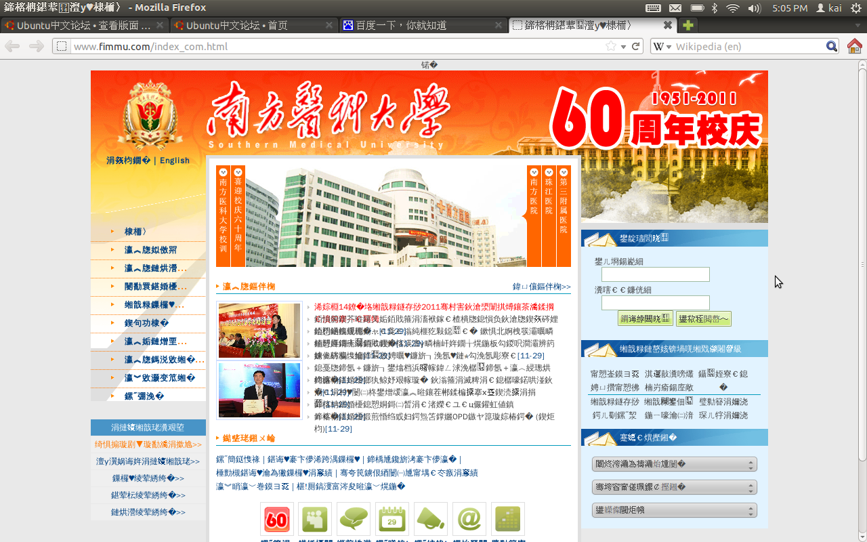The width and height of the screenshot is (867, 542).
Task: Close the active garbled-title tab
Action: (668, 25)
